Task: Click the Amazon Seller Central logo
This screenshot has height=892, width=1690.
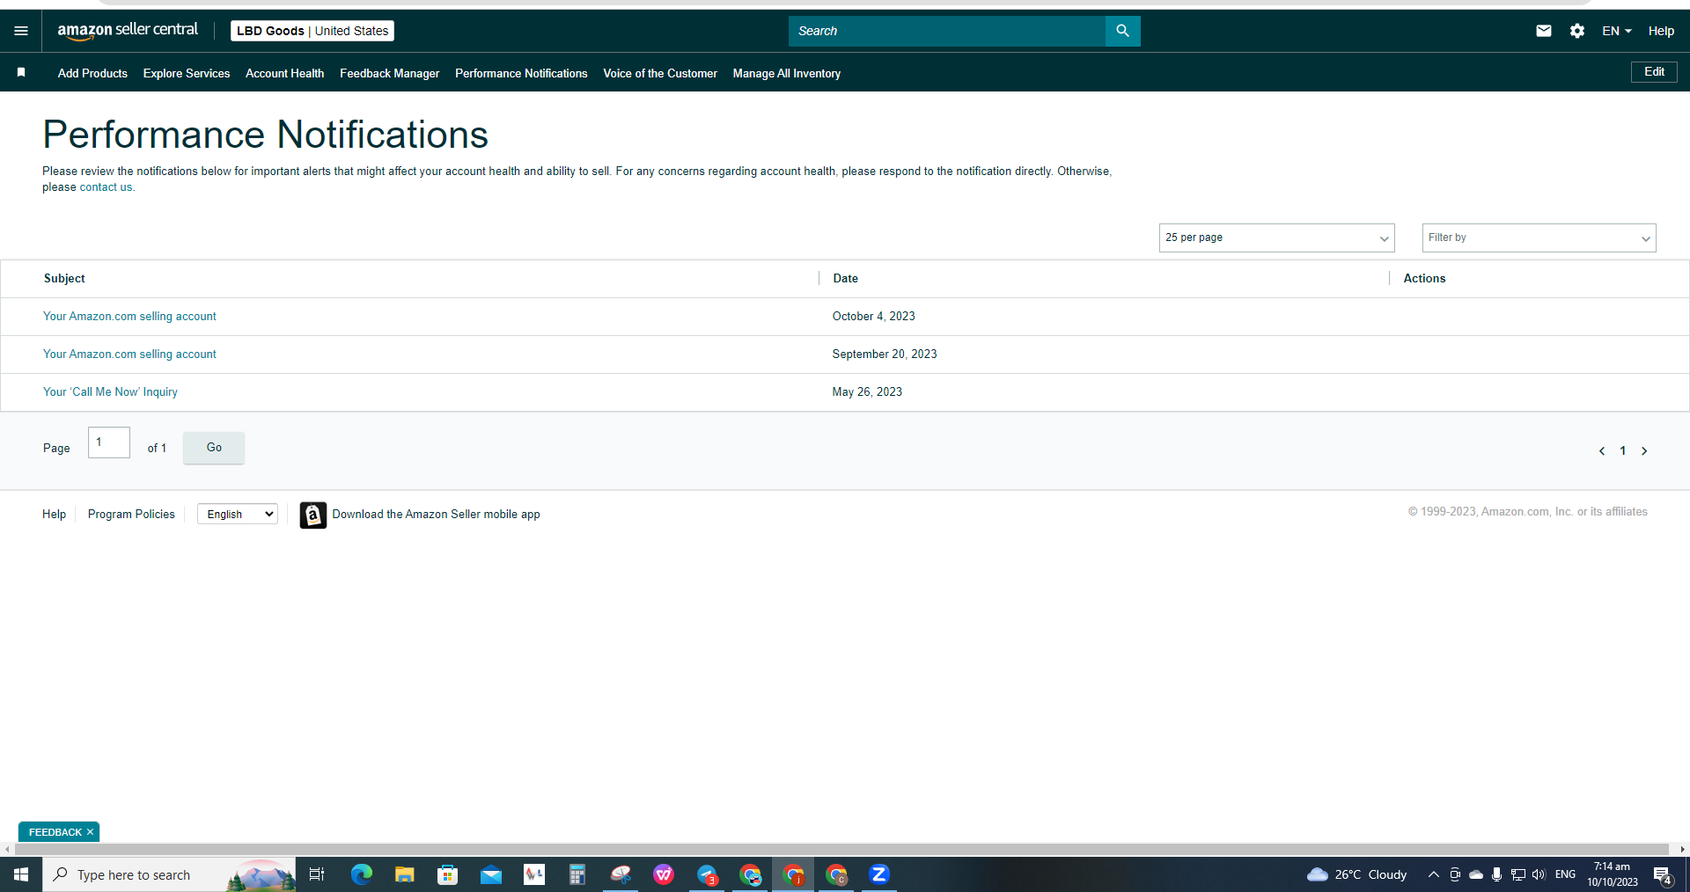Action: click(x=128, y=31)
